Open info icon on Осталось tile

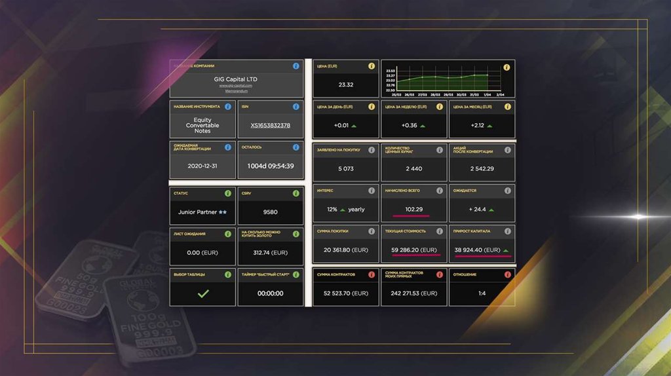point(296,147)
